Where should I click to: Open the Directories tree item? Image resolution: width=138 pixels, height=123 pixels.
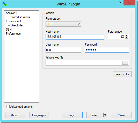pos(17,25)
